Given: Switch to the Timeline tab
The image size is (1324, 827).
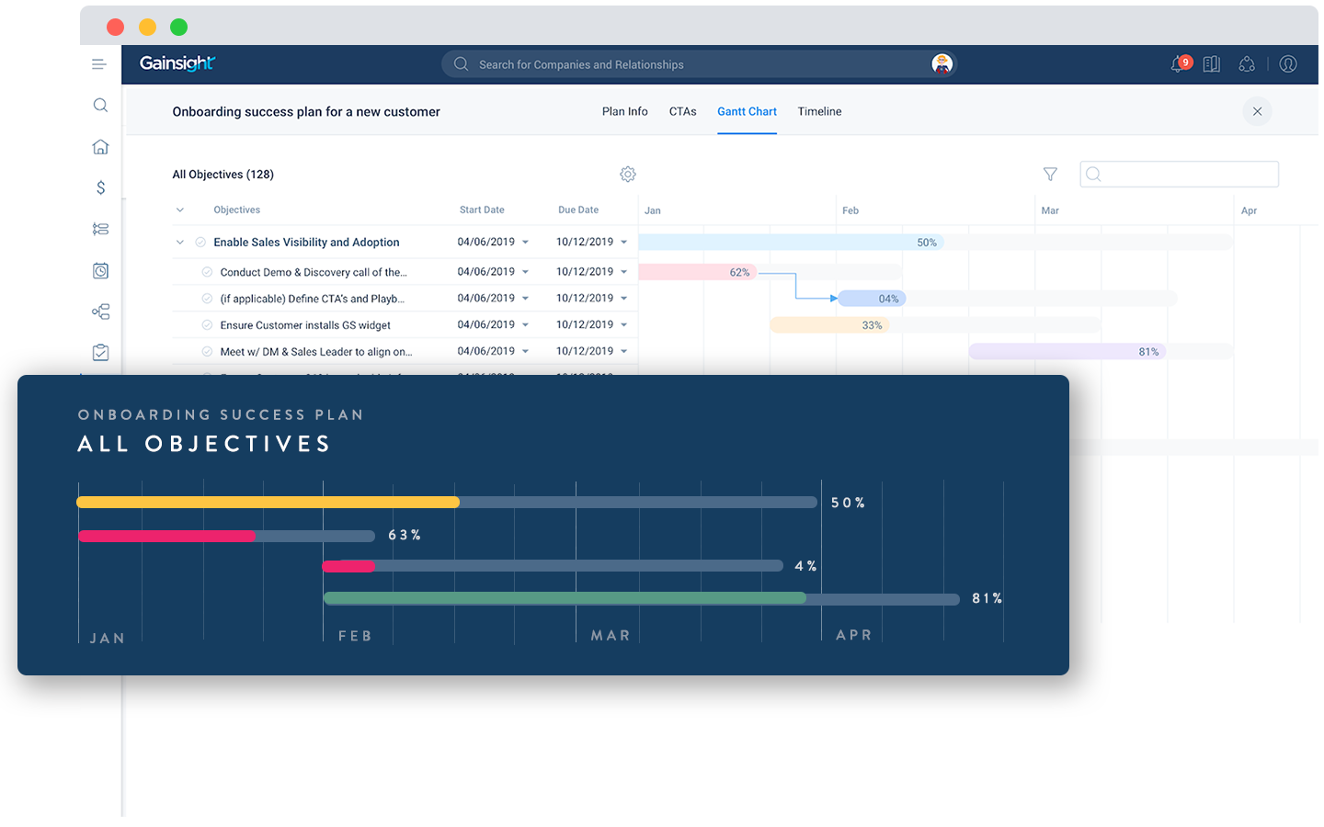Looking at the screenshot, I should click(x=819, y=111).
